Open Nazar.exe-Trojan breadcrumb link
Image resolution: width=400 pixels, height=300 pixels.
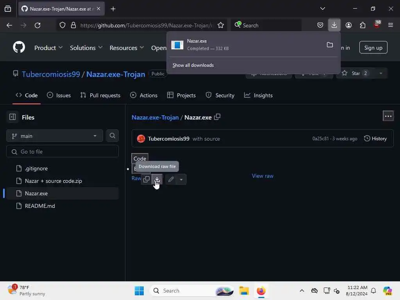pos(155,117)
